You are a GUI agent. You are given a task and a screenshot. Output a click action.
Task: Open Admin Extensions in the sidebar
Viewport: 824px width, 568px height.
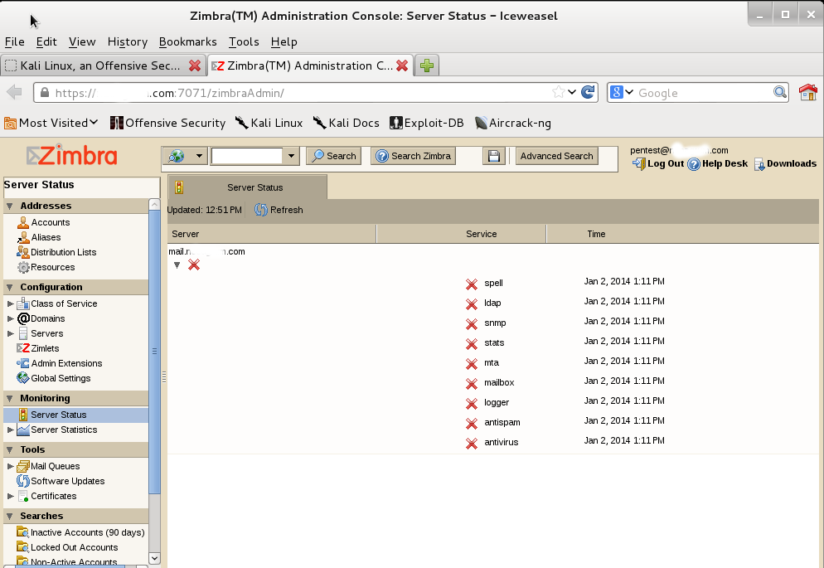66,363
